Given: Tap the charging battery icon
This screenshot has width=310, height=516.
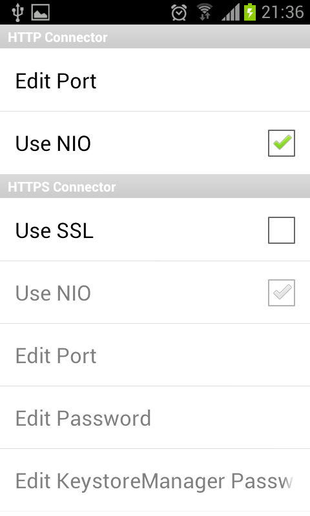Looking at the screenshot, I should click(x=250, y=12).
